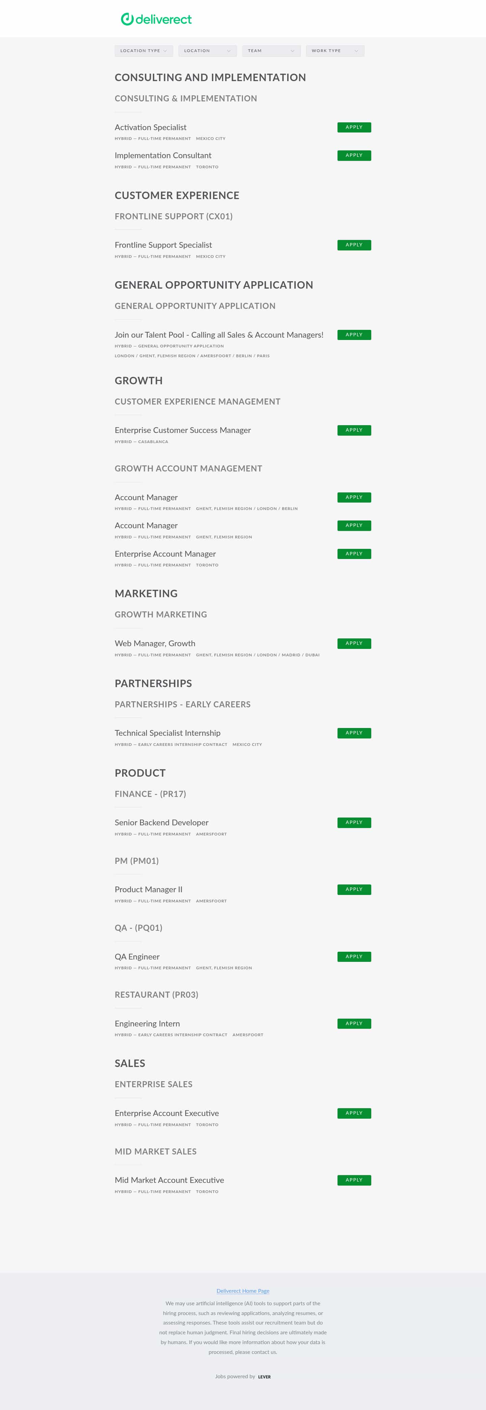This screenshot has width=486, height=1410.
Task: Open the Location Type filter dropdown
Action: click(143, 50)
